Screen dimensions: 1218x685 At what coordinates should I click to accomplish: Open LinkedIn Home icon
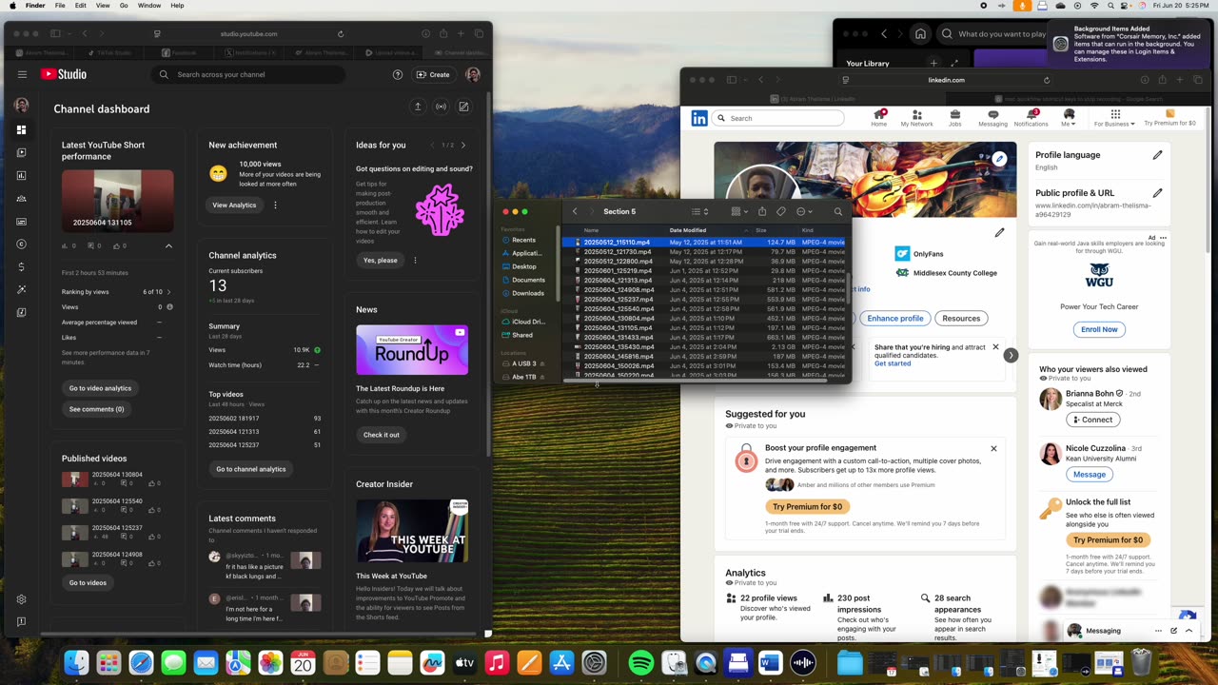(x=879, y=118)
